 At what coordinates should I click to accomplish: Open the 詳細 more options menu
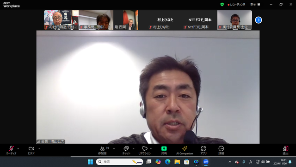tap(221, 150)
